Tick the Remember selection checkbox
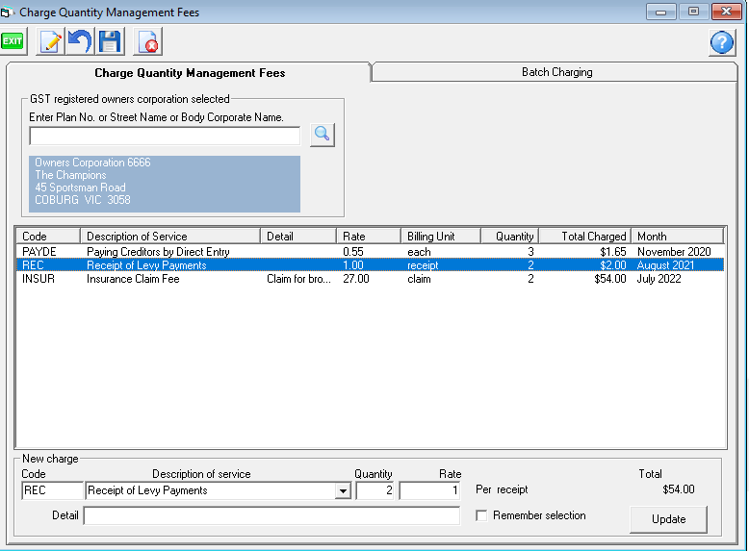749x551 pixels. pos(481,515)
